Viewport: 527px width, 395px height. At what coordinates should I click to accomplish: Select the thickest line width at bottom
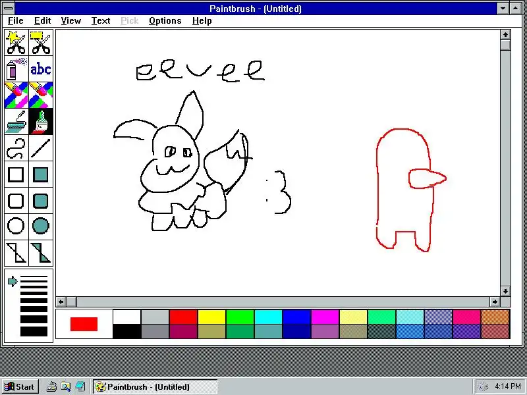34,332
